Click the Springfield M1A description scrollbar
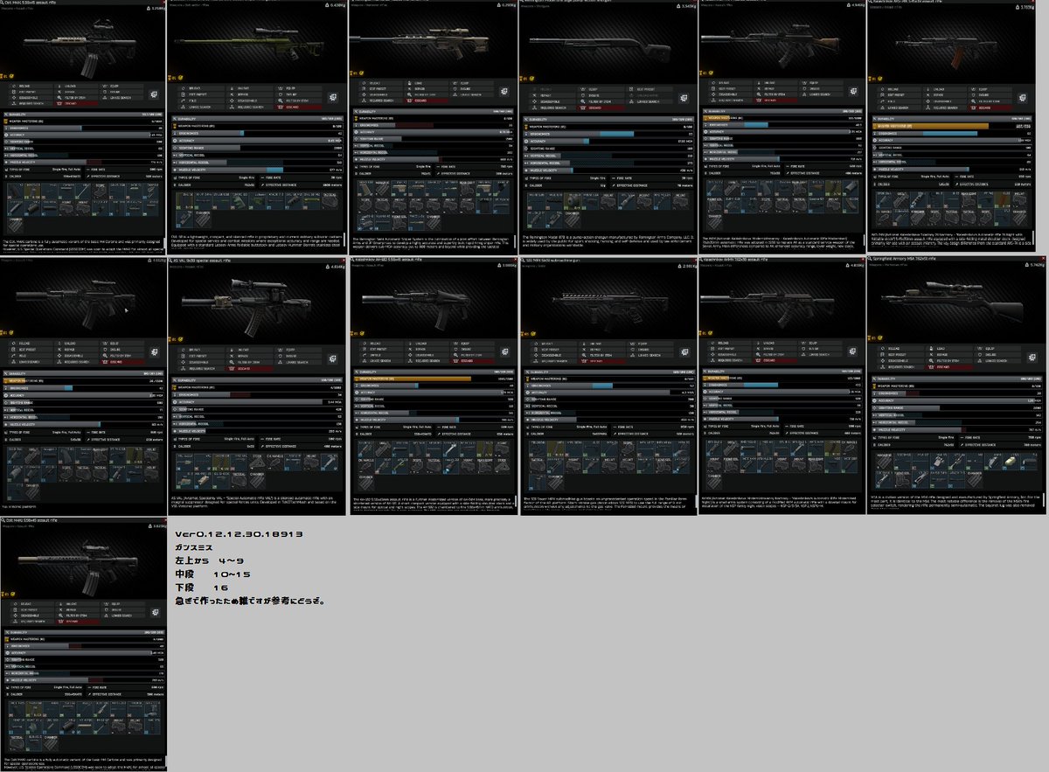The image size is (1049, 772). [x=1044, y=500]
